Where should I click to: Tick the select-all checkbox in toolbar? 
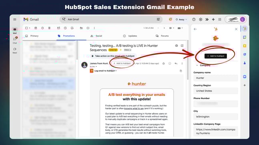coord(26,28)
